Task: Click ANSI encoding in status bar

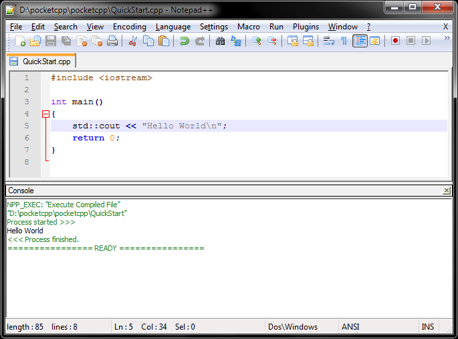Action: 350,327
